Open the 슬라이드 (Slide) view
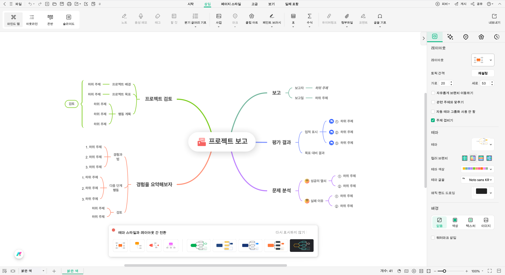 click(68, 19)
